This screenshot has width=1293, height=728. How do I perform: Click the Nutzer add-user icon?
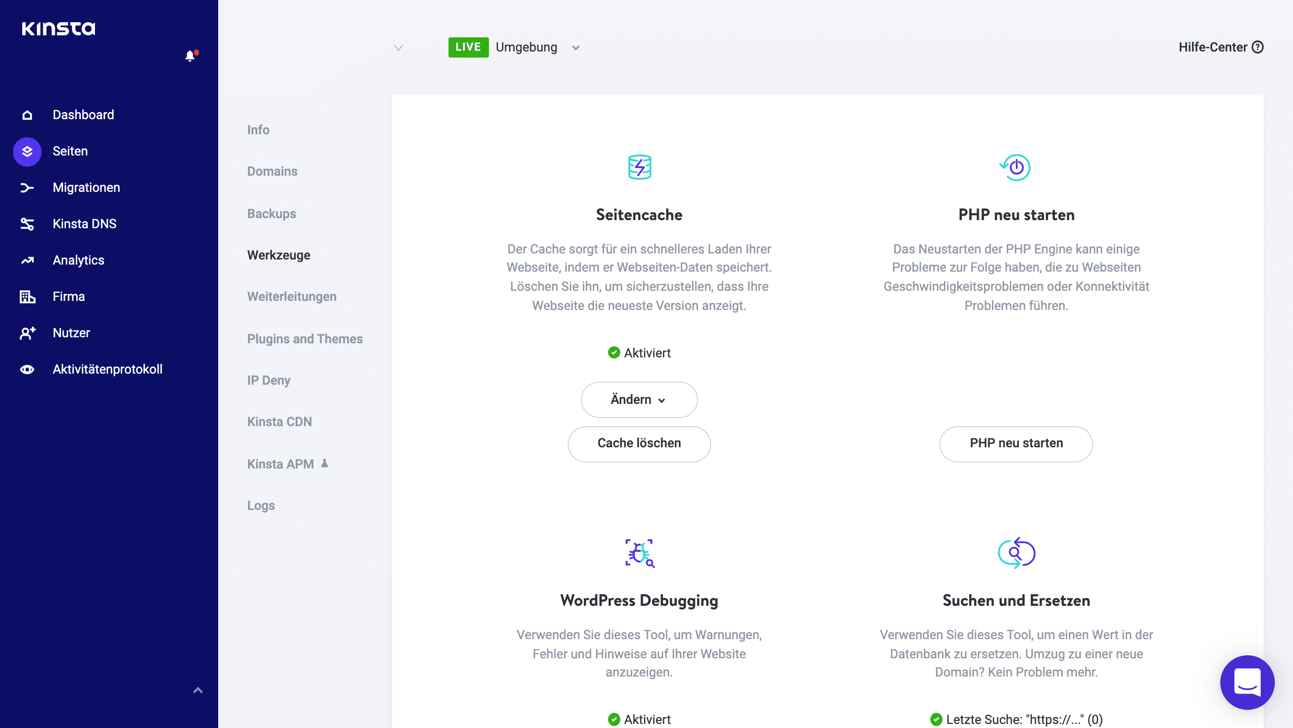pos(27,333)
